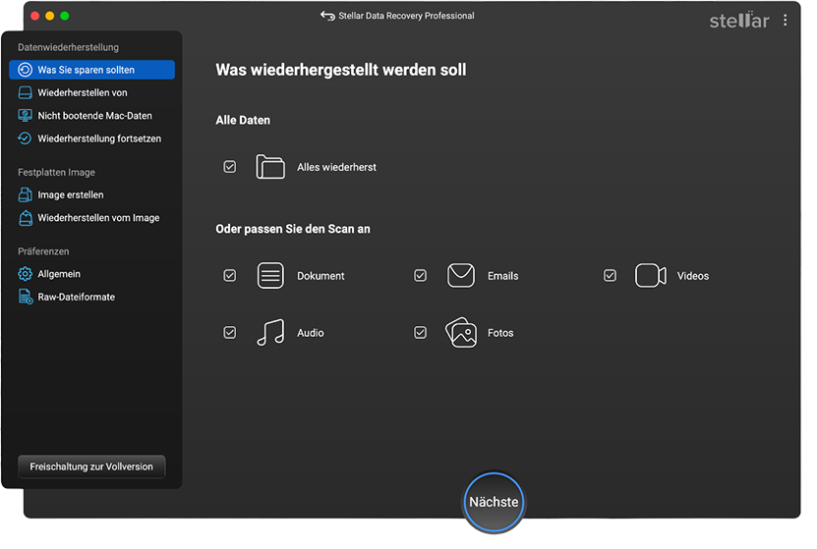
Task: Click the 'Oder passen Sie den Scan an' heading
Action: (293, 229)
